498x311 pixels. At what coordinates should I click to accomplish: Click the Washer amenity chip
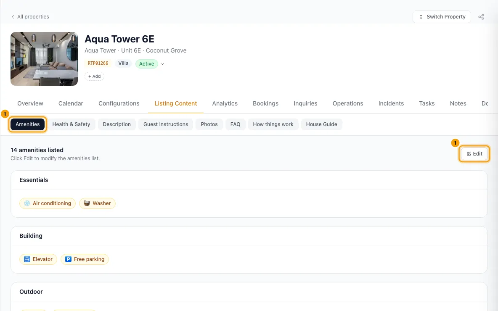pyautogui.click(x=97, y=203)
